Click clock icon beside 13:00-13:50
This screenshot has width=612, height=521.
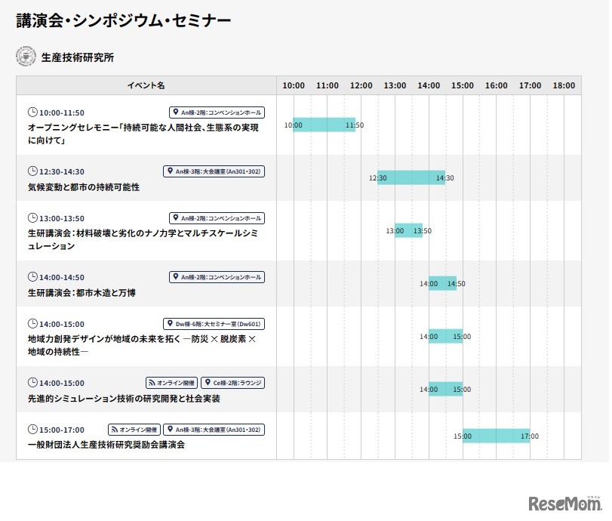pyautogui.click(x=32, y=218)
